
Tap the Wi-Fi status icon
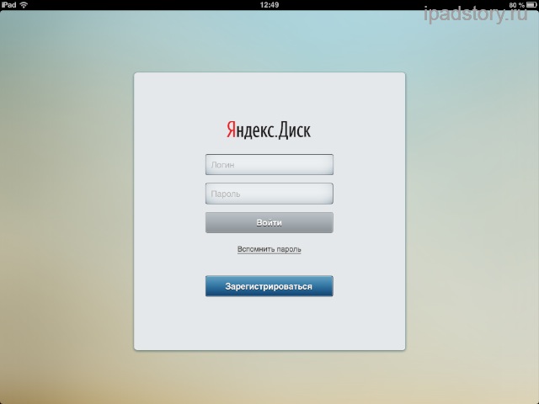[x=24, y=5]
